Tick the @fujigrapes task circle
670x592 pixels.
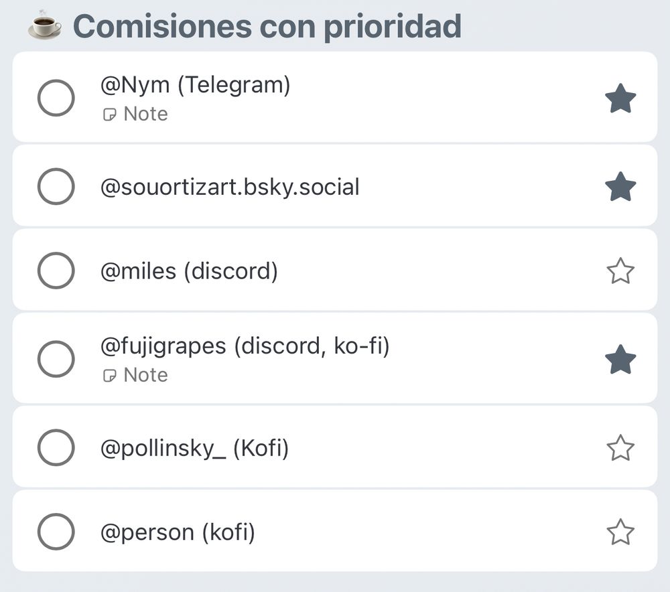[56, 360]
